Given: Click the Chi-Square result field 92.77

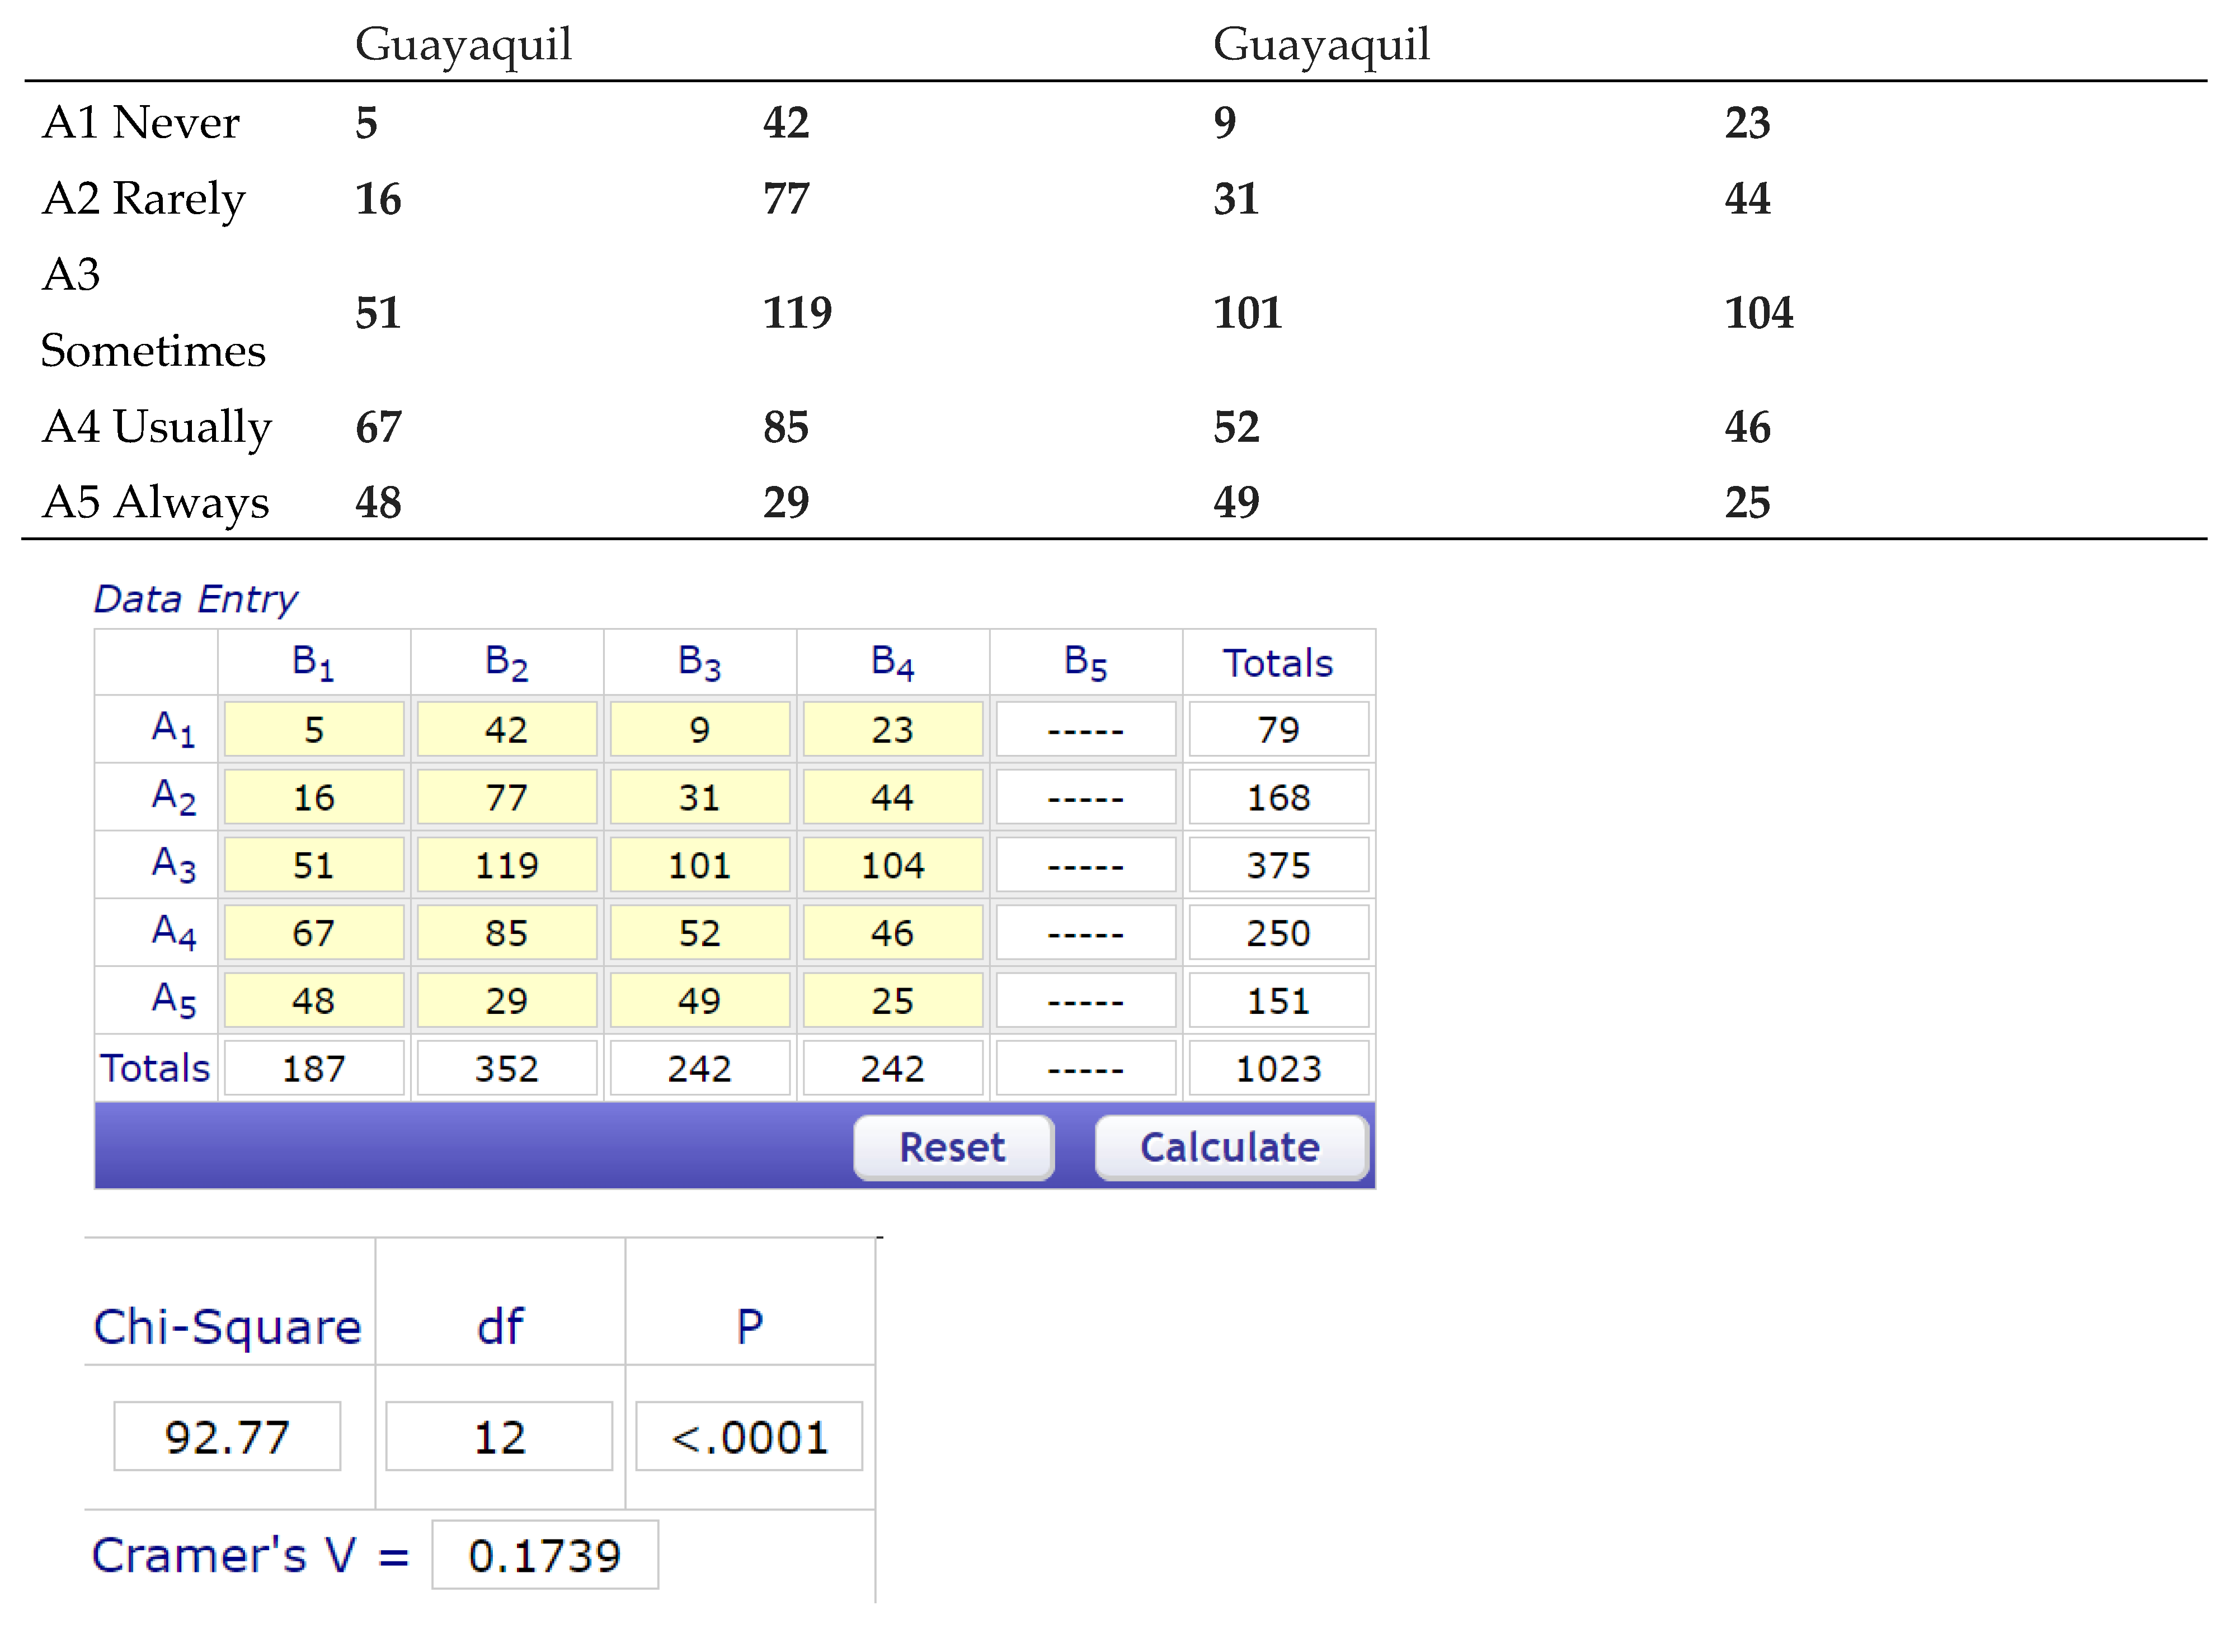Looking at the screenshot, I should coord(227,1437).
